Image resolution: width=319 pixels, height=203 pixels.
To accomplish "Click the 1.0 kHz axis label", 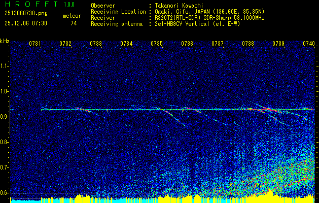I will click(4, 91).
